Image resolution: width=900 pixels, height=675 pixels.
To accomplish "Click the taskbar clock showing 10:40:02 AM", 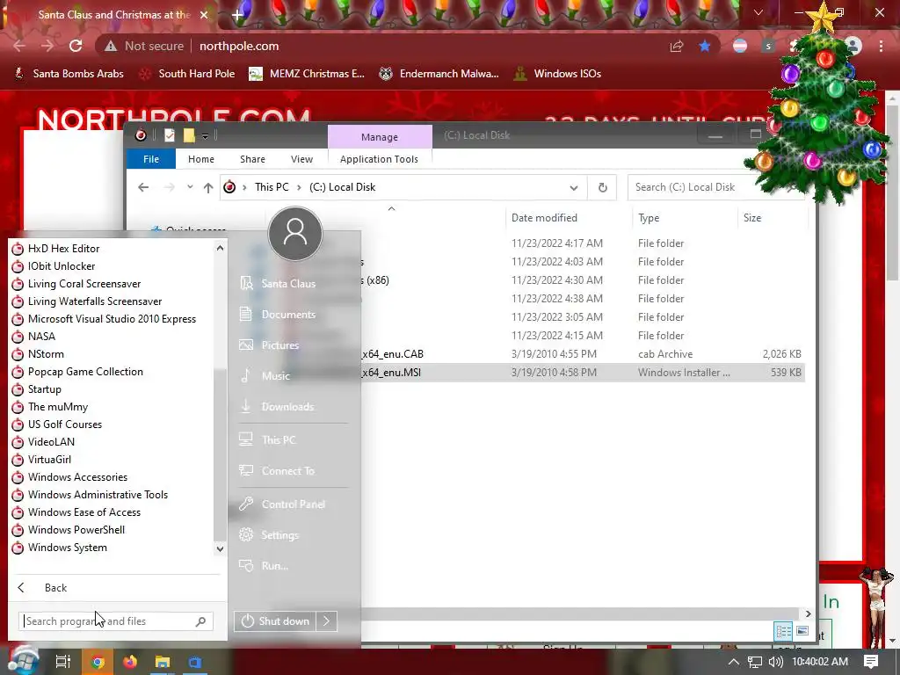I will click(x=820, y=662).
